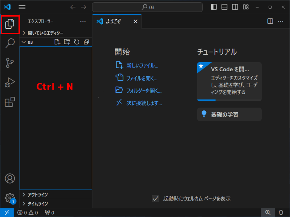This screenshot has width=290, height=217.
Task: Open the Manage gear settings icon
Action: point(9,198)
